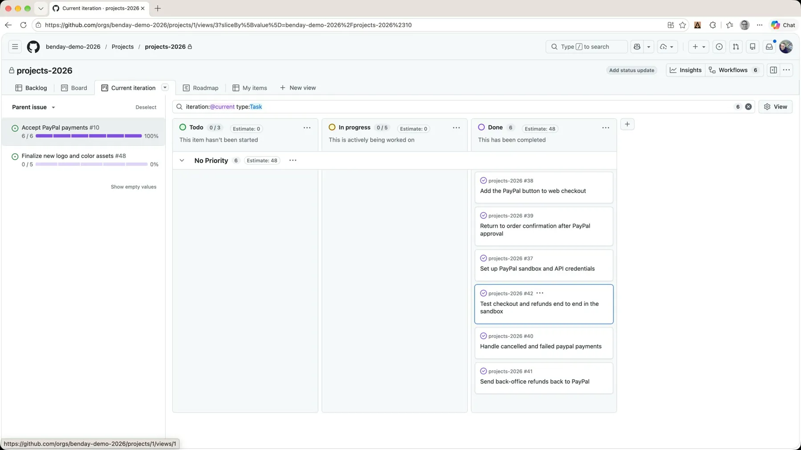Open the notifications inbox icon
The width and height of the screenshot is (801, 450).
point(769,47)
